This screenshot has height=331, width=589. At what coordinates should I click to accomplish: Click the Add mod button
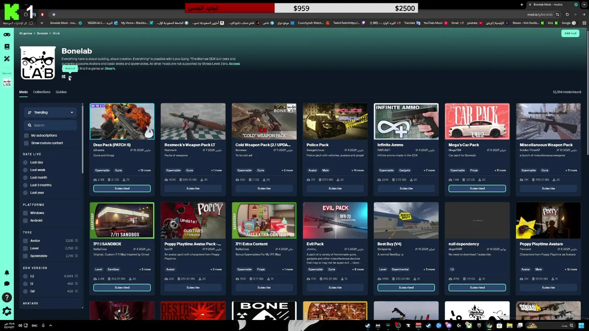[x=570, y=34]
